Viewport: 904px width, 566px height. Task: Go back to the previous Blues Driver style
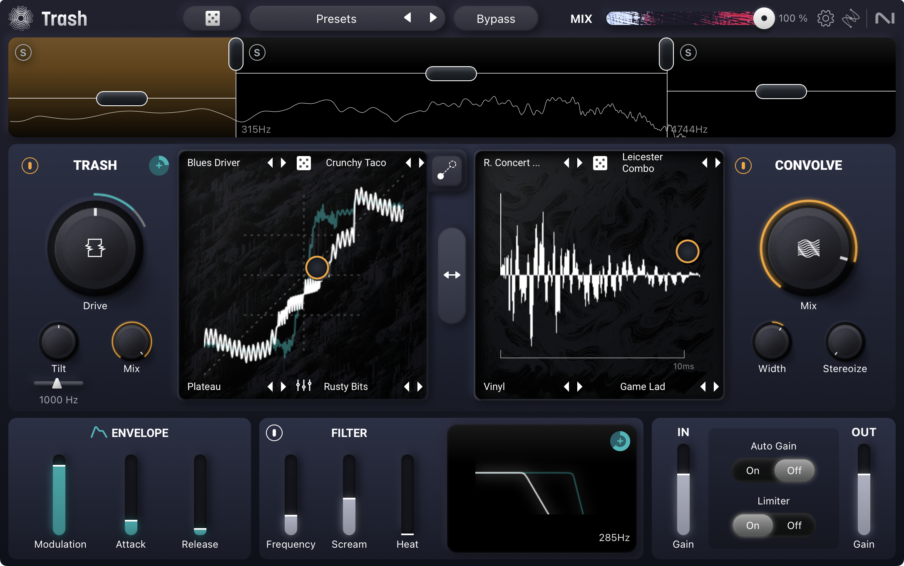tap(271, 163)
